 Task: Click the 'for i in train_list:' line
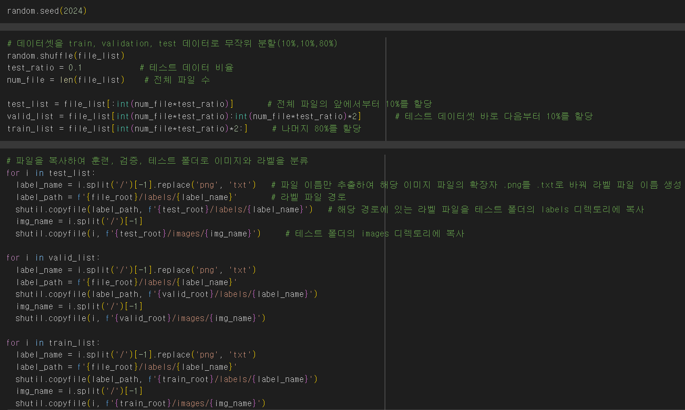(53, 342)
